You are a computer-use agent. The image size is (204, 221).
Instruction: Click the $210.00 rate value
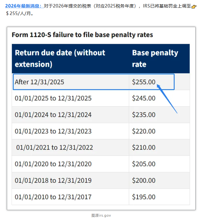144,147
